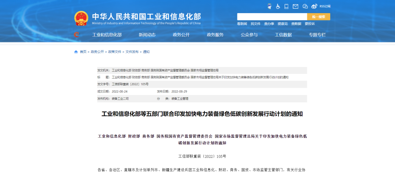Go to 政务服务 in navigation bar
Viewport: 395px width, 174px height.
[215, 35]
